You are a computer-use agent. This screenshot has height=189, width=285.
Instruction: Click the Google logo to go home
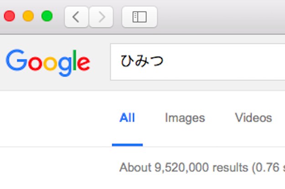click(48, 62)
